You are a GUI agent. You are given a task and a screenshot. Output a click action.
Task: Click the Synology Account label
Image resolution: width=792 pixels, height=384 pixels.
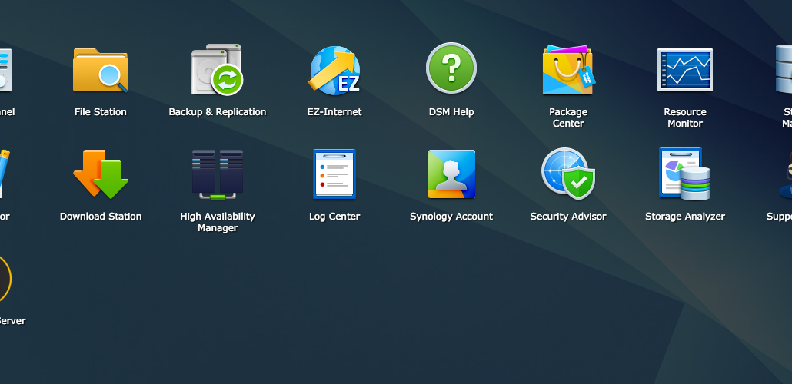tap(451, 217)
